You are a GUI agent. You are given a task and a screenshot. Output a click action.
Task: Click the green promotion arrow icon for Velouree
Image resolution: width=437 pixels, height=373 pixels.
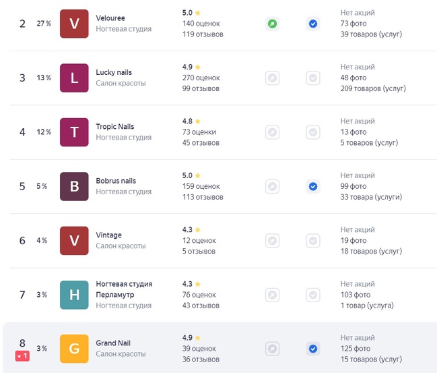coord(272,24)
